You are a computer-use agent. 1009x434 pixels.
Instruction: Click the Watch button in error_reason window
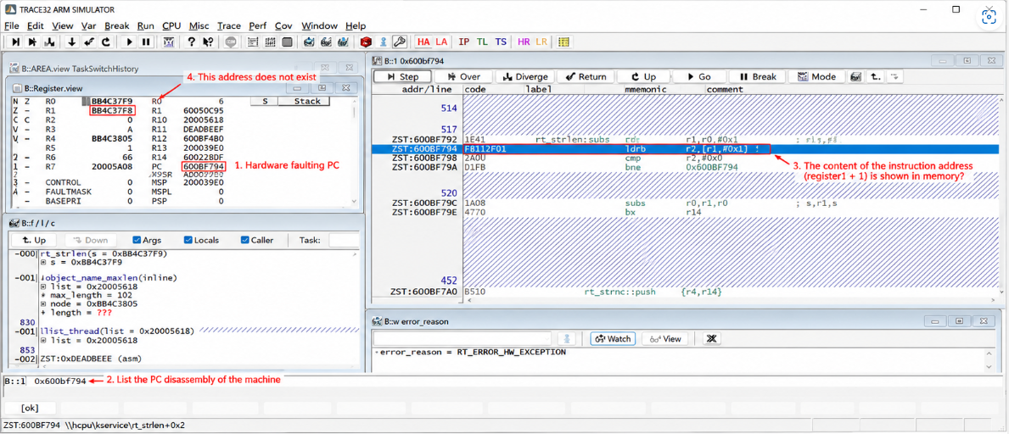coord(614,338)
